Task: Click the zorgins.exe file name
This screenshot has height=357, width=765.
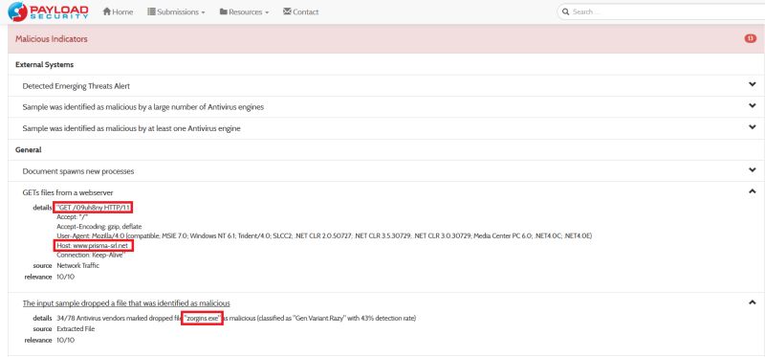Action: point(202,319)
